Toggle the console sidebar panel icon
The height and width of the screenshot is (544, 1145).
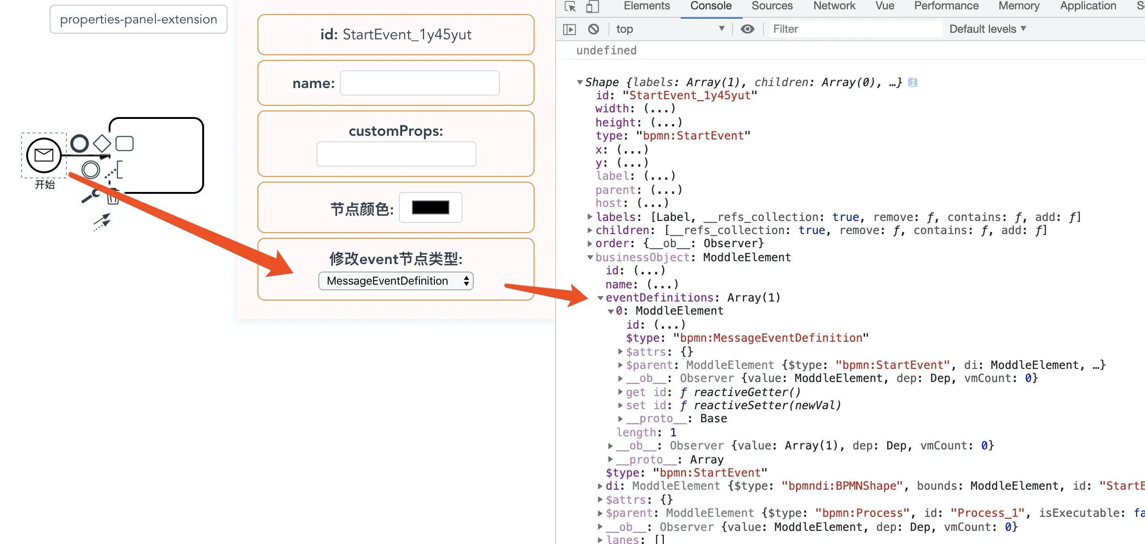(x=569, y=29)
